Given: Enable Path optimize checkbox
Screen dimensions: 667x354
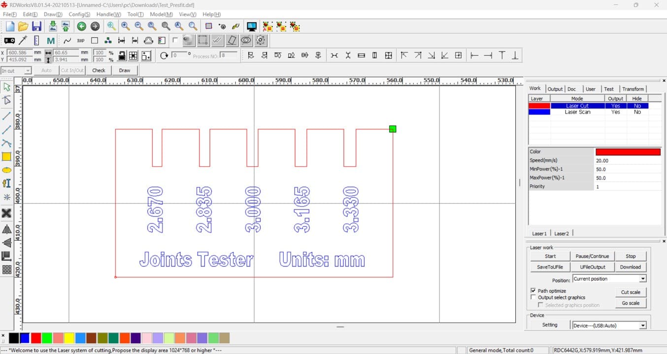Looking at the screenshot, I should point(533,291).
